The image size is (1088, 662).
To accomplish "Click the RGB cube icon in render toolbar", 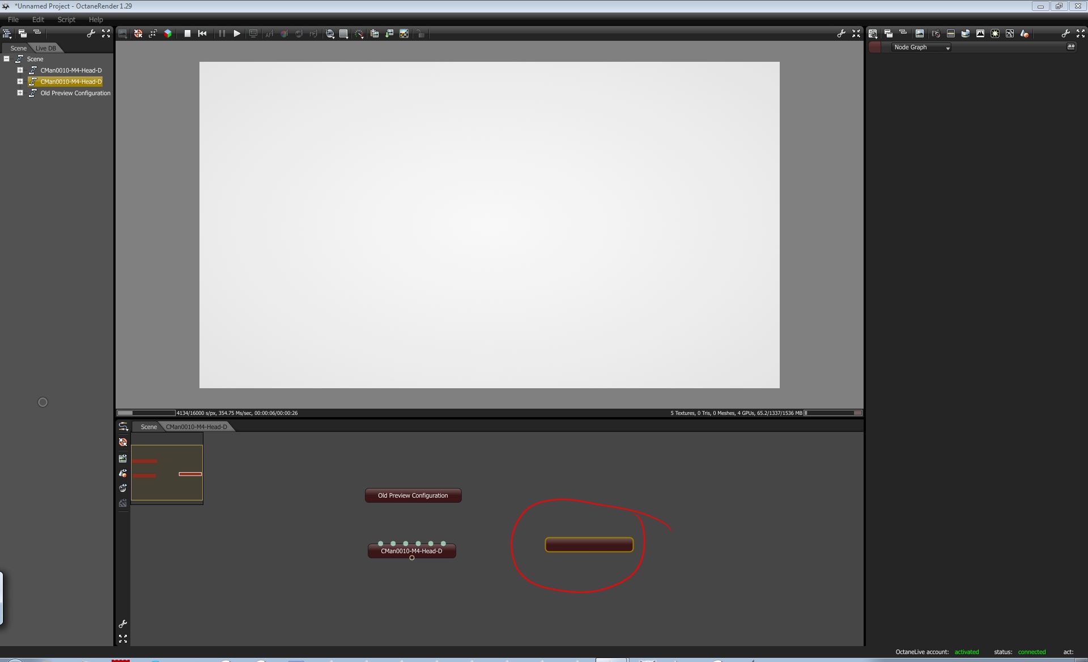I will click(168, 33).
